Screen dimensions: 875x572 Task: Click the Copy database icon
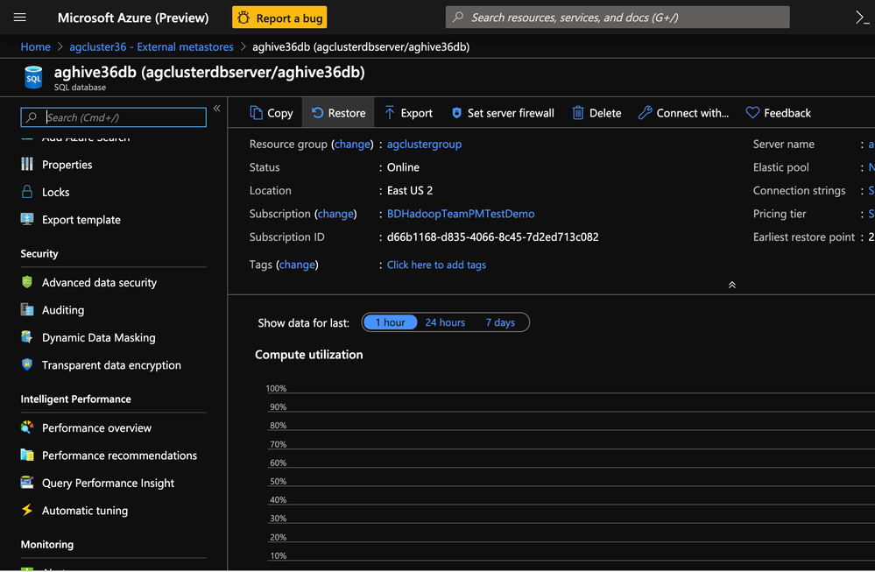coord(257,113)
